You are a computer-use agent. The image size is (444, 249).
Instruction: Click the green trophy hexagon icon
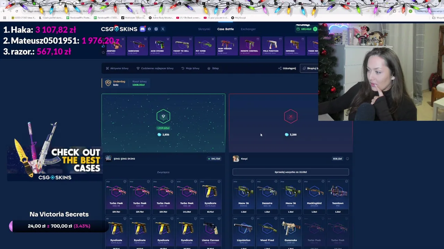(163, 116)
